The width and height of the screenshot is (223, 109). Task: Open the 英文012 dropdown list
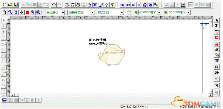(x=122, y=12)
